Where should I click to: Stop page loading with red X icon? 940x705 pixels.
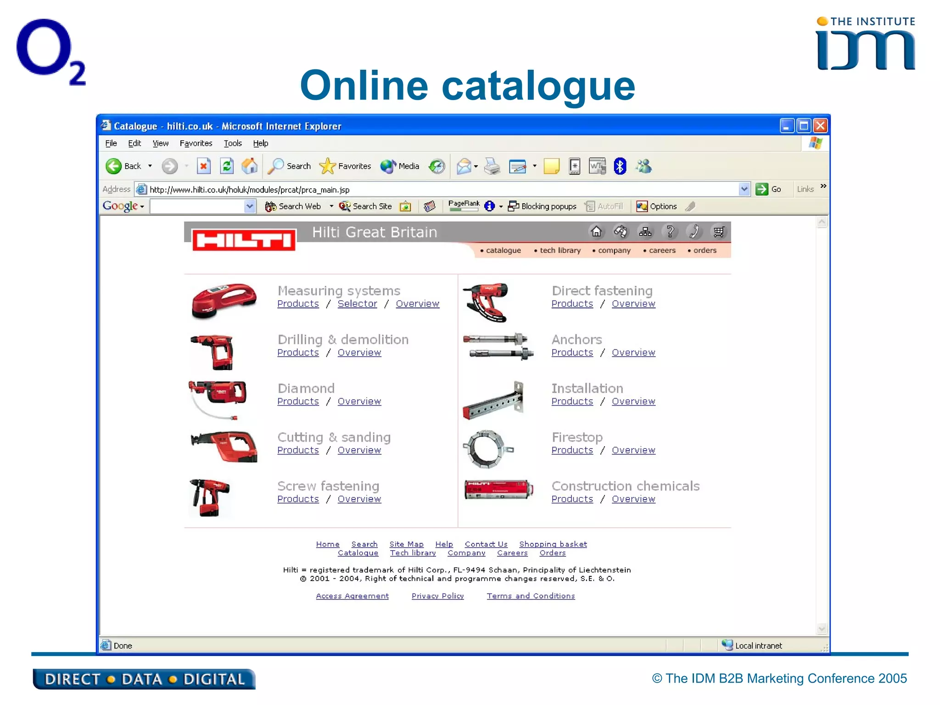(203, 166)
